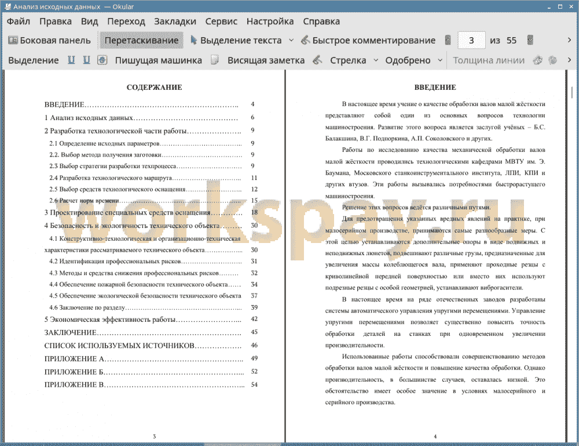Choose the second underline annotation icon
579x446 pixels.
pyautogui.click(x=86, y=60)
